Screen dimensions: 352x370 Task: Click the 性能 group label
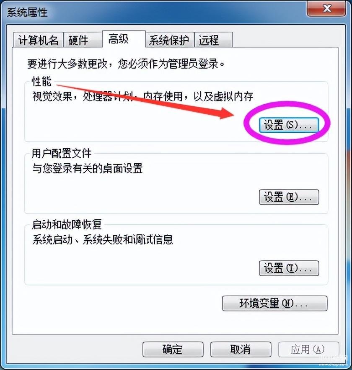click(x=41, y=82)
